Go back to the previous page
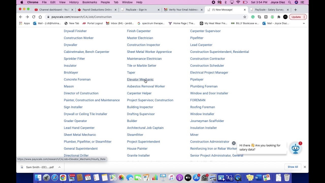Screen dimensions: 325x183 point(21,17)
